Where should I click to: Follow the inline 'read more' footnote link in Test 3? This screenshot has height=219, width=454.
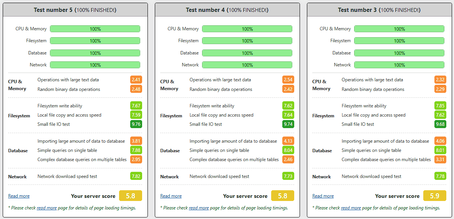[351, 208]
